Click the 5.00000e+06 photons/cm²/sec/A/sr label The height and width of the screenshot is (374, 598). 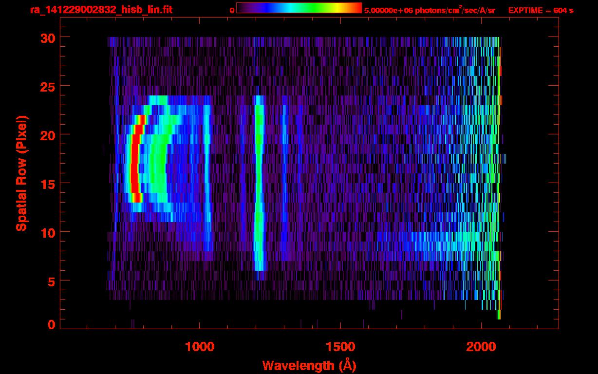(x=430, y=10)
